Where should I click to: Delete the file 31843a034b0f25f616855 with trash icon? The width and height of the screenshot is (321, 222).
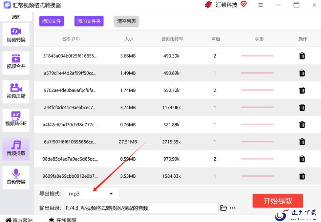pyautogui.click(x=302, y=56)
